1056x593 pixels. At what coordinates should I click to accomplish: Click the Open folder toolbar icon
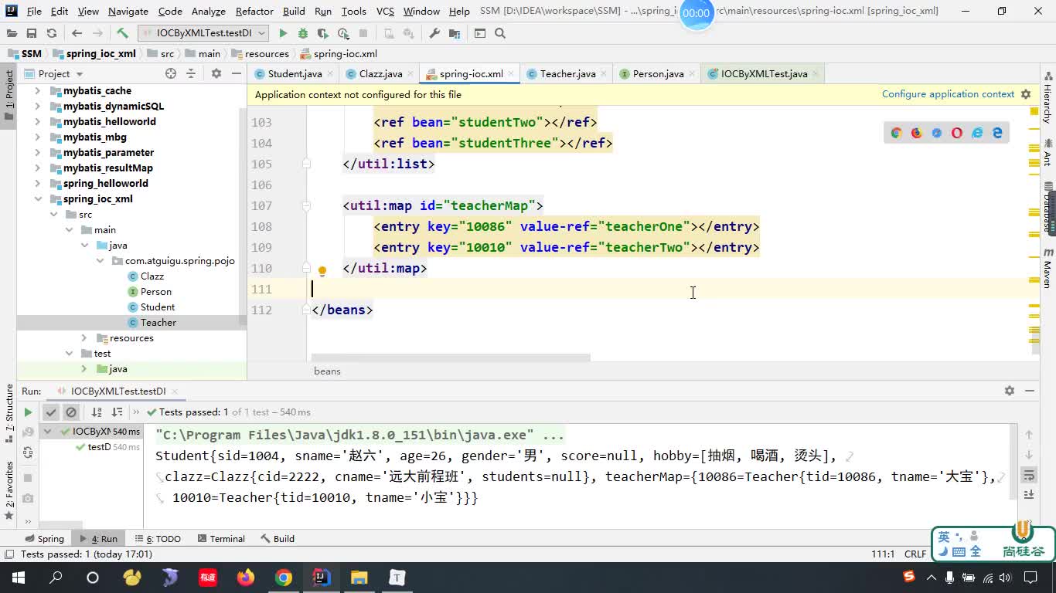click(x=12, y=33)
